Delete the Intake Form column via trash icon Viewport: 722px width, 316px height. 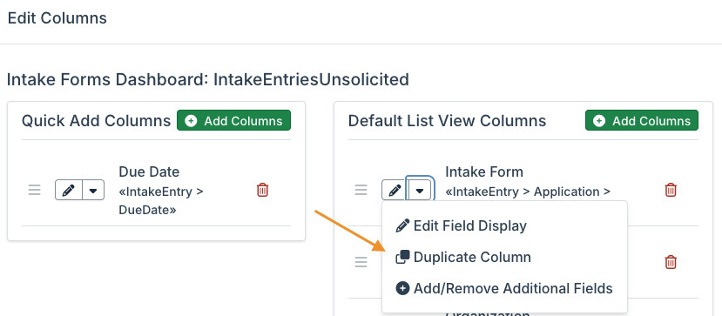coord(671,190)
